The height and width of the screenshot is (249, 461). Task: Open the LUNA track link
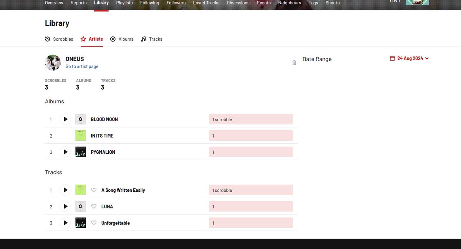coord(107,207)
